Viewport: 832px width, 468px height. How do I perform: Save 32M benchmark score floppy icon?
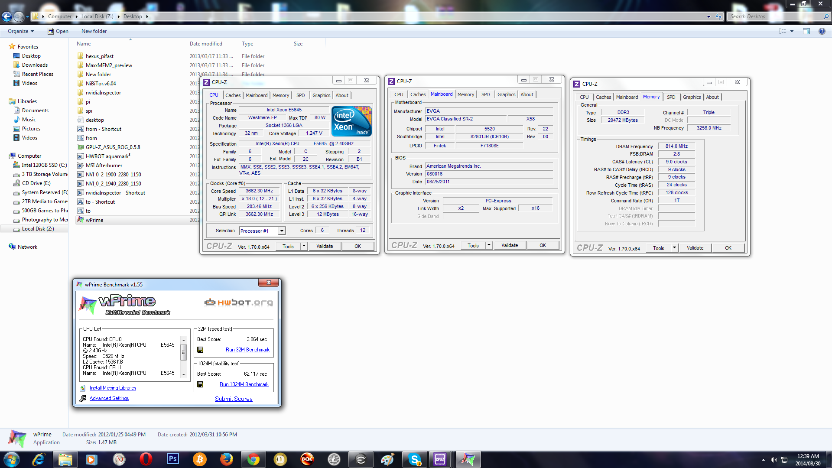(x=200, y=350)
